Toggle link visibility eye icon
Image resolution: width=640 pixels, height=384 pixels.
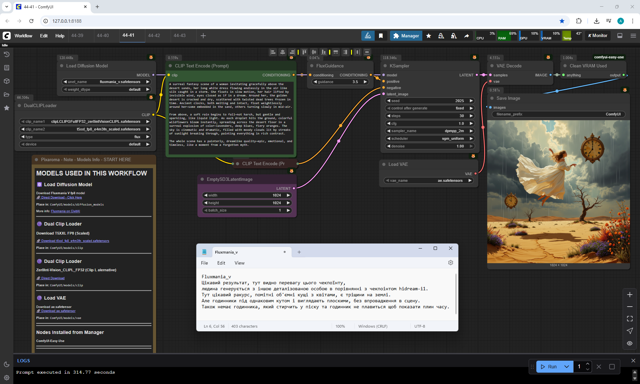[630, 343]
